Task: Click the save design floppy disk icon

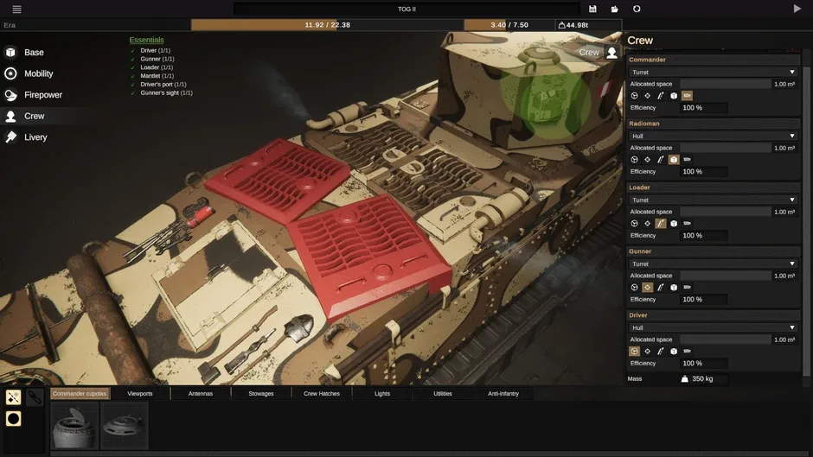Action: click(592, 9)
